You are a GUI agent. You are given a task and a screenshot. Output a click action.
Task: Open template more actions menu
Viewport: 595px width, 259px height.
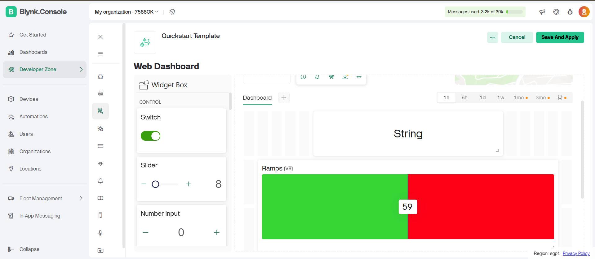click(x=493, y=37)
